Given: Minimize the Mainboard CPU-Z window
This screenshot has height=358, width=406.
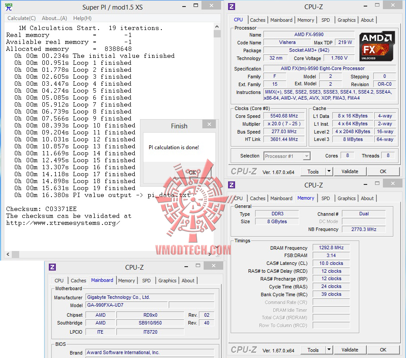Looking at the screenshot, I should point(186,266).
